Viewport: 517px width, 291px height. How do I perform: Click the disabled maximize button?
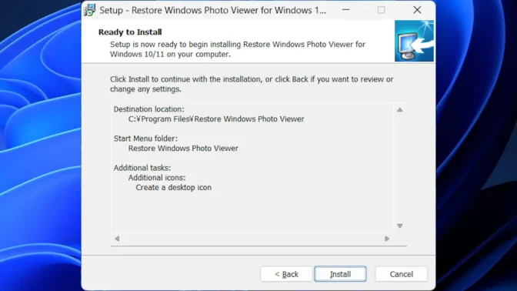(381, 10)
